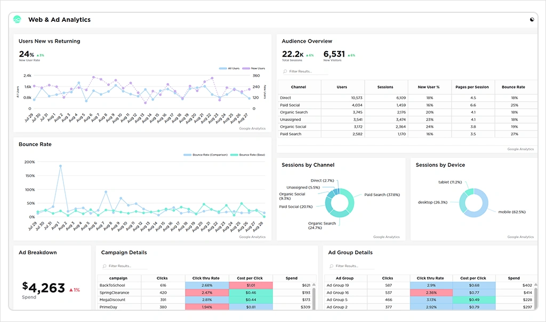The width and height of the screenshot is (546, 322).
Task: Click the Audience Overview filter search icon
Action: tap(285, 71)
